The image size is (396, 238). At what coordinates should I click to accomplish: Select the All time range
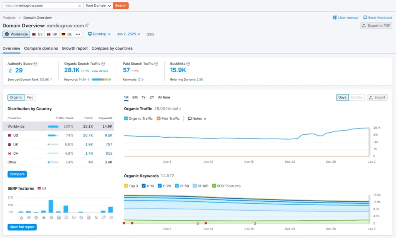164,98
